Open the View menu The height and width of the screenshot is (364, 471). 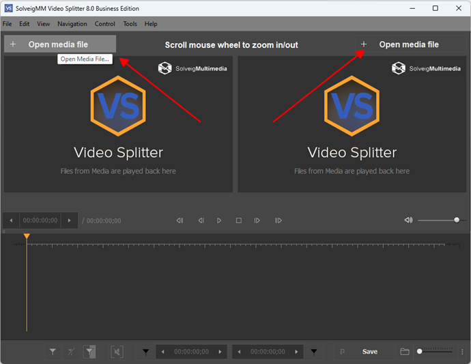point(43,24)
